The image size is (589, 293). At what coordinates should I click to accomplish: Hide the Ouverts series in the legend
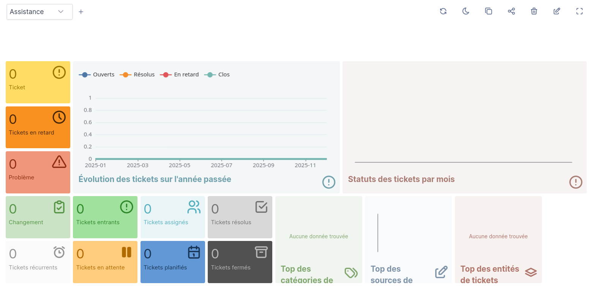(x=96, y=74)
